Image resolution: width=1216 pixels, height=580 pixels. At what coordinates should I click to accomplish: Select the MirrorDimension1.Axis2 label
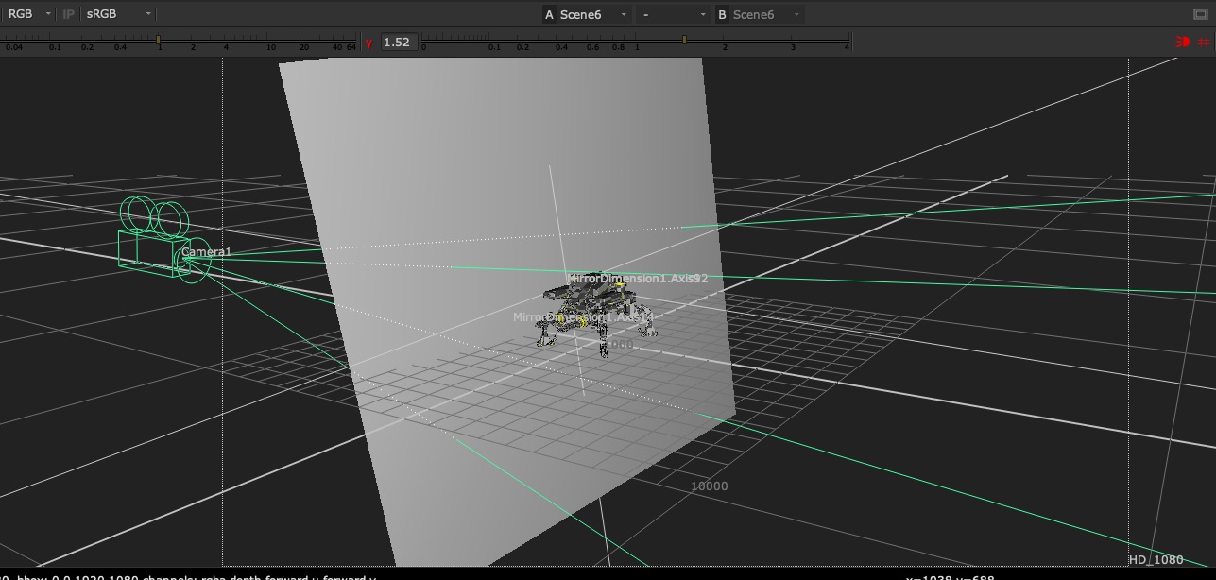(x=637, y=279)
